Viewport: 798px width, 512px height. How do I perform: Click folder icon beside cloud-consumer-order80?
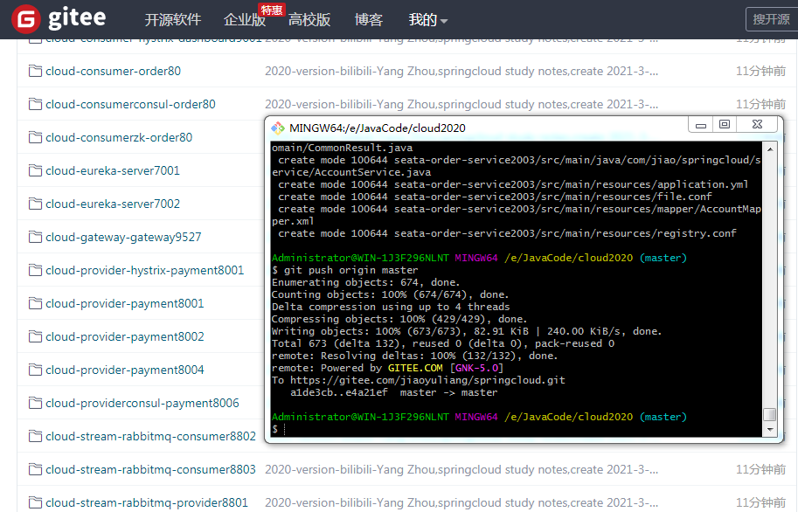coord(35,71)
